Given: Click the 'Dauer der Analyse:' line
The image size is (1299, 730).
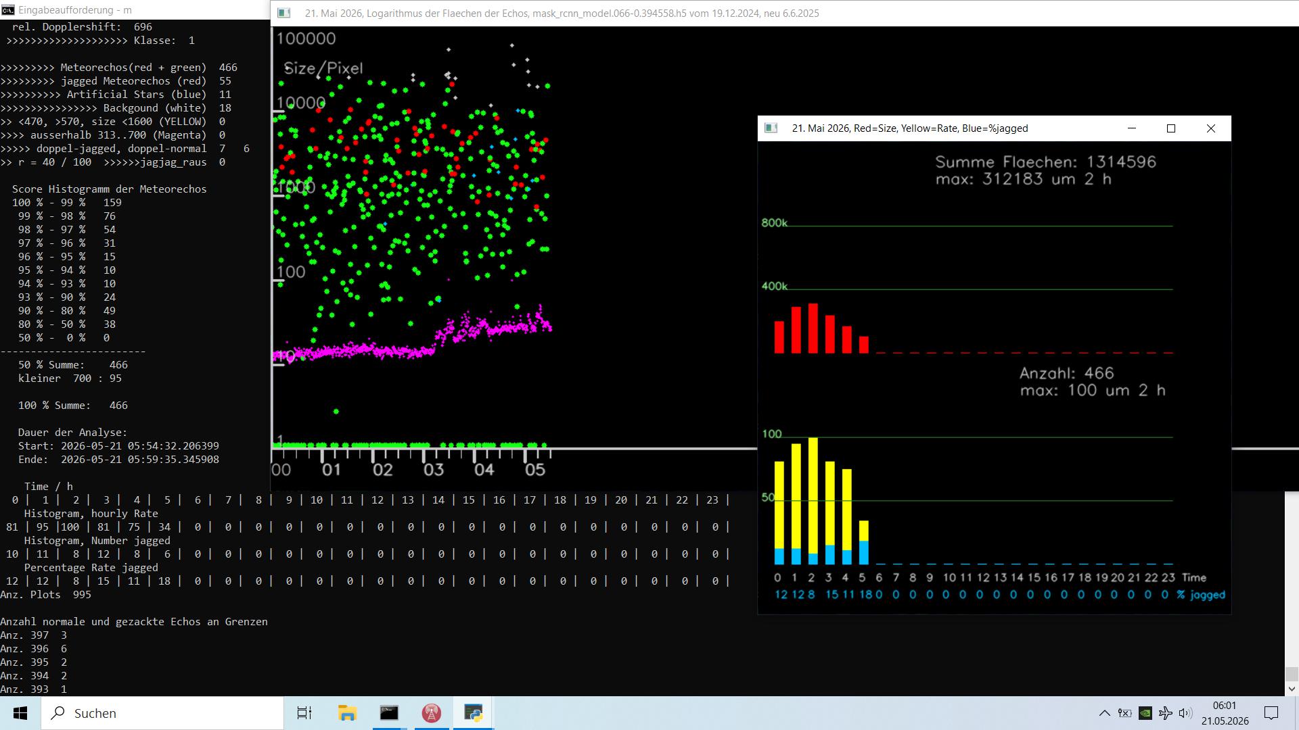Looking at the screenshot, I should pyautogui.click(x=72, y=433).
